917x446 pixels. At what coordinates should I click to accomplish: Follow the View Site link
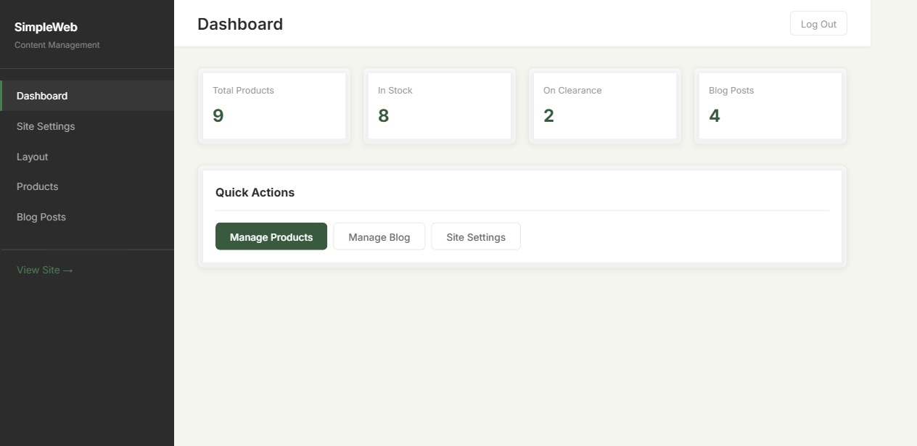tap(45, 270)
